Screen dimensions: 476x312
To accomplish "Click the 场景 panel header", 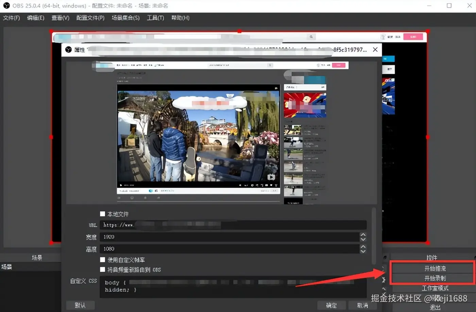I will point(37,258).
